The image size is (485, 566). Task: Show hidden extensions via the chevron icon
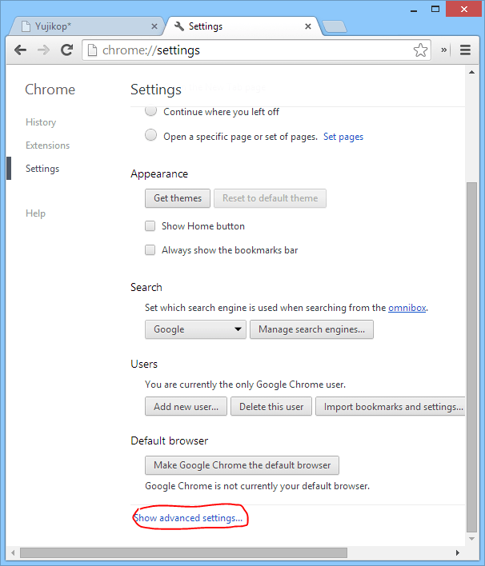444,50
